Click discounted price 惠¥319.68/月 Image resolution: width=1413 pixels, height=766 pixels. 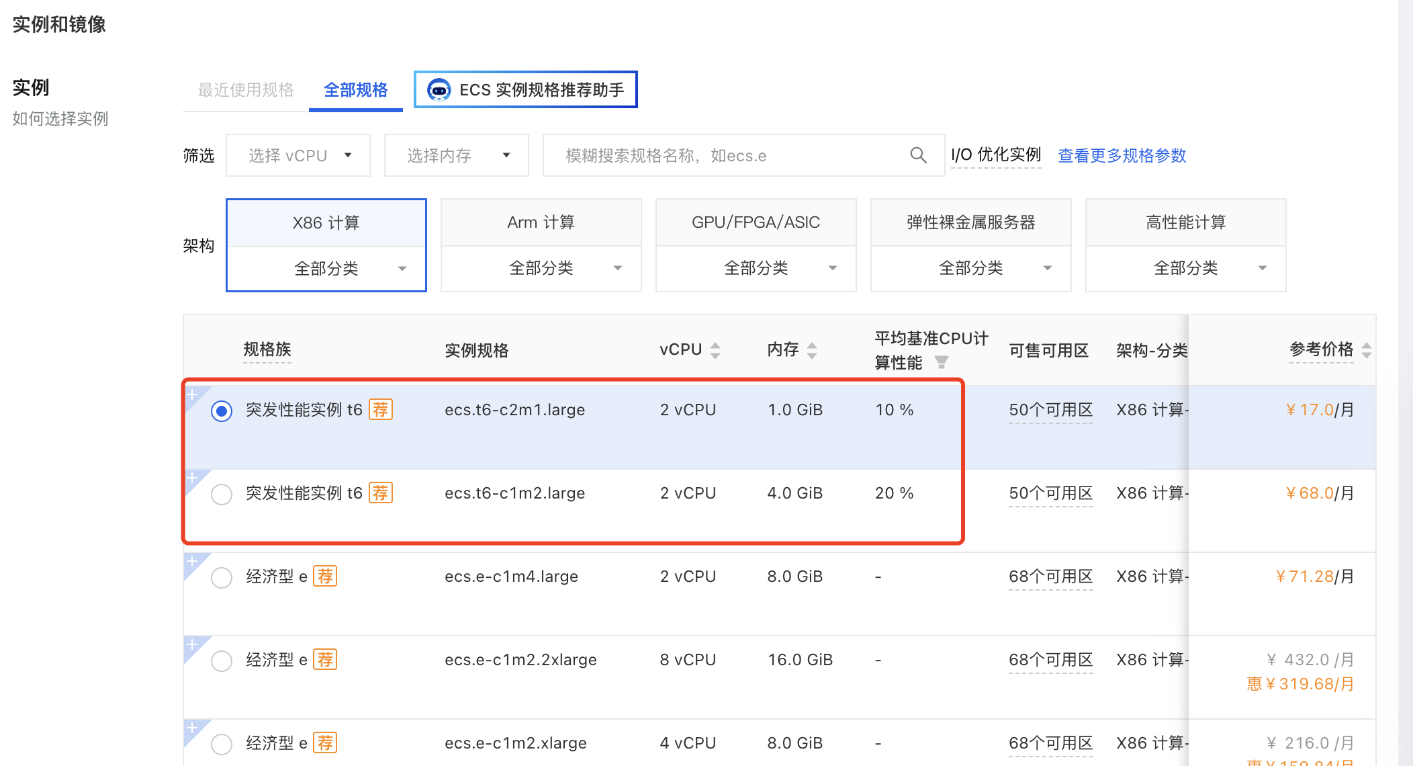point(1300,684)
